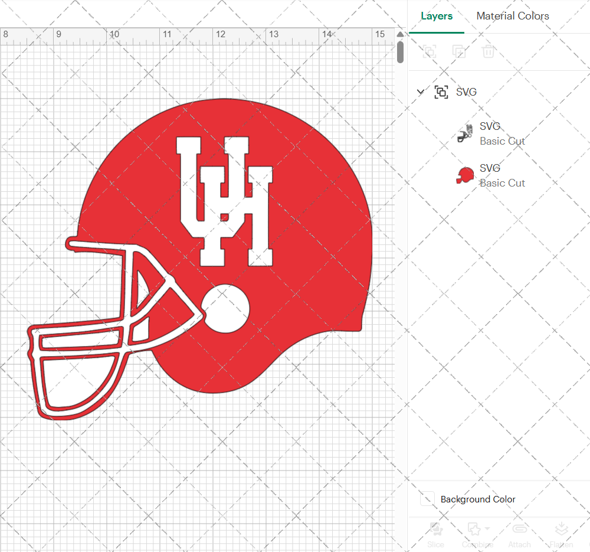Switch to the Layers tab
The height and width of the screenshot is (552, 590).
(437, 16)
